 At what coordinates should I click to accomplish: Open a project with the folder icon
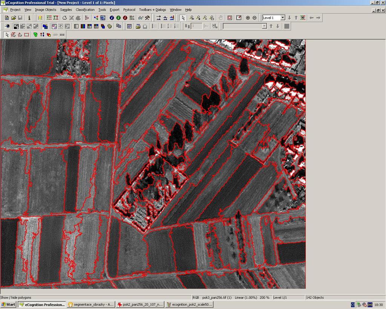coord(14,18)
